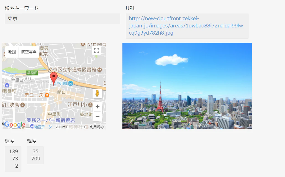Switch map to 航空写真 satellite view
This screenshot has height=177, width=285.
(29, 52)
